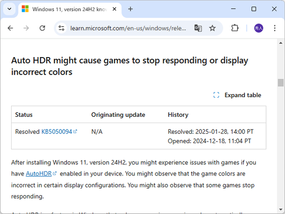Screen dimensions: 285x214
Task: Click the scrollbar down arrow
Action: pyautogui.click(x=281, y=209)
